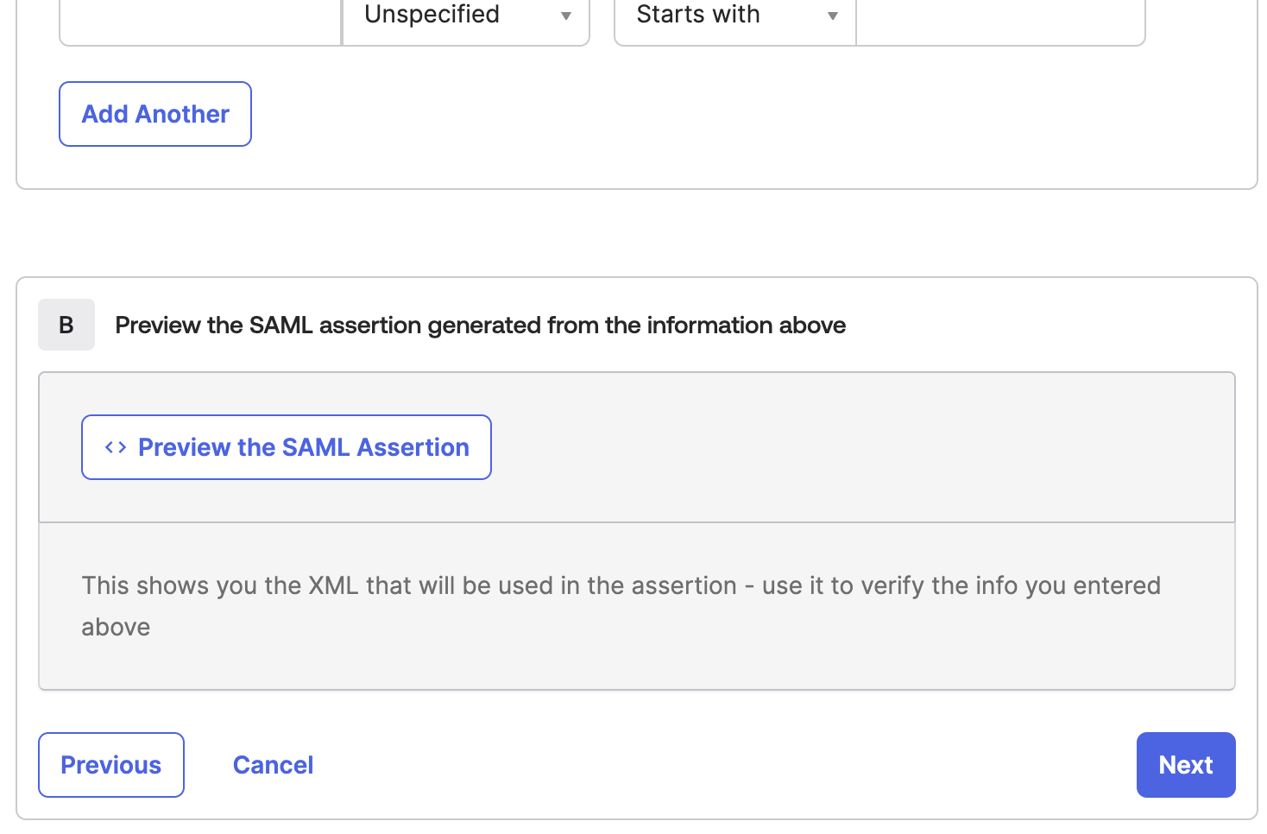Click the word "above" in the help text
This screenshot has width=1267, height=834.
pos(116,627)
